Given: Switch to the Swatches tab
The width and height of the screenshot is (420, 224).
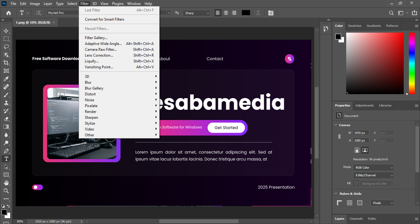Looking at the screenshot, I should [355, 26].
